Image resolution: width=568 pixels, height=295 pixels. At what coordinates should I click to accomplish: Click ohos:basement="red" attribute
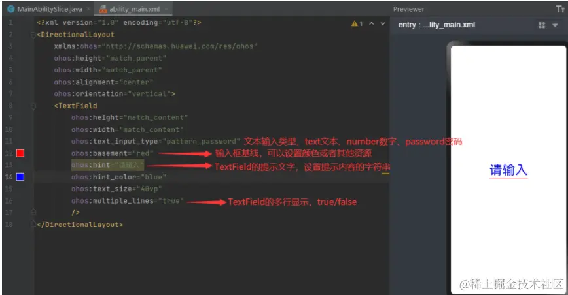(x=113, y=153)
